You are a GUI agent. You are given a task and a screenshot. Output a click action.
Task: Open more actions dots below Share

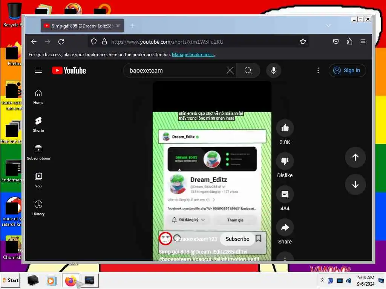pyautogui.click(x=285, y=257)
